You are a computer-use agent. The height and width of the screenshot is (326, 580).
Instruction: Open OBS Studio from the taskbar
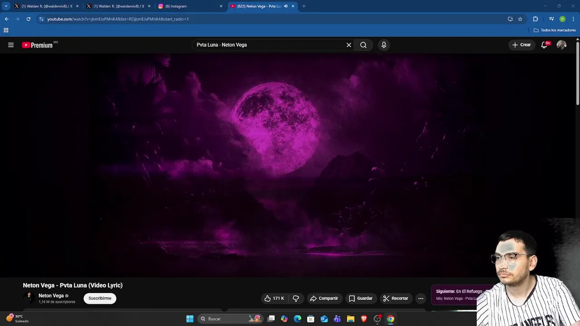377,319
